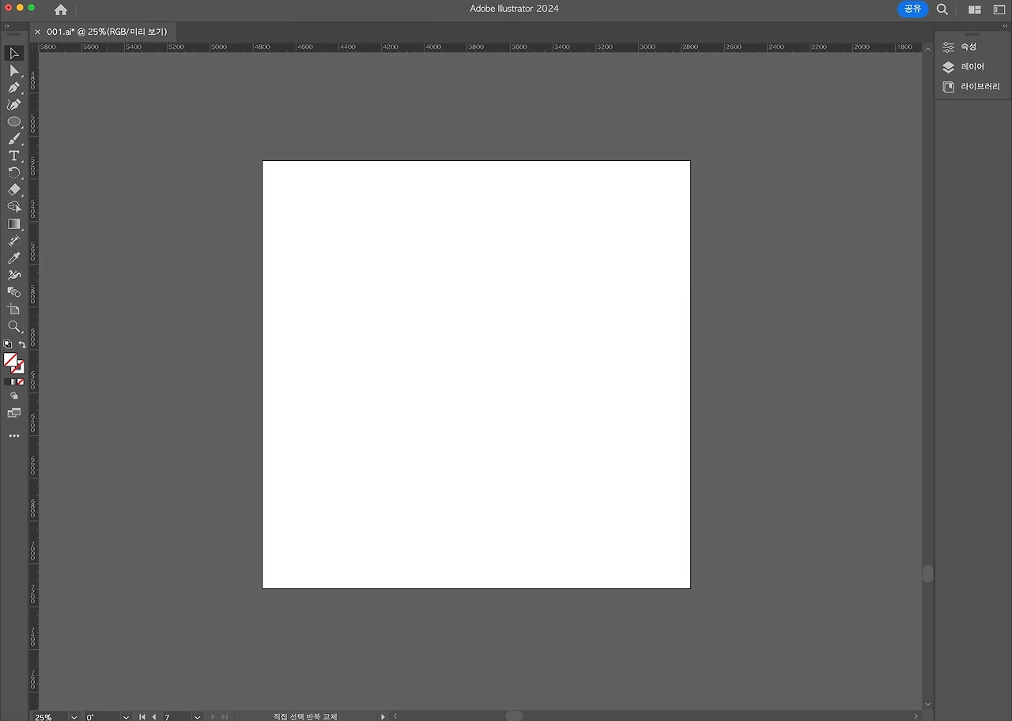Click the vertical scrollbar down arrow
The height and width of the screenshot is (721, 1012).
click(927, 704)
